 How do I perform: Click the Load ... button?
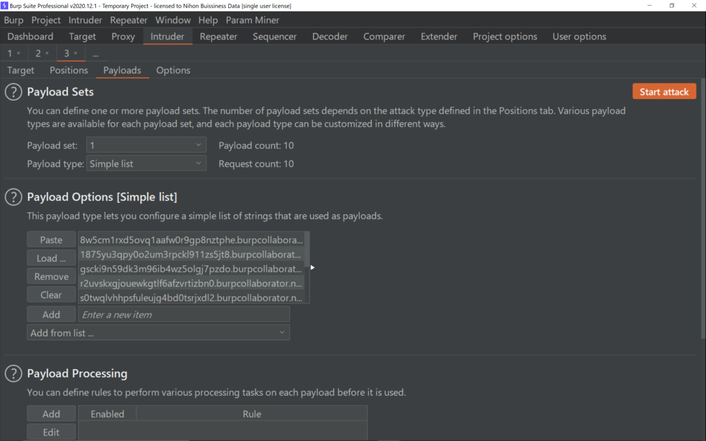[x=51, y=258]
